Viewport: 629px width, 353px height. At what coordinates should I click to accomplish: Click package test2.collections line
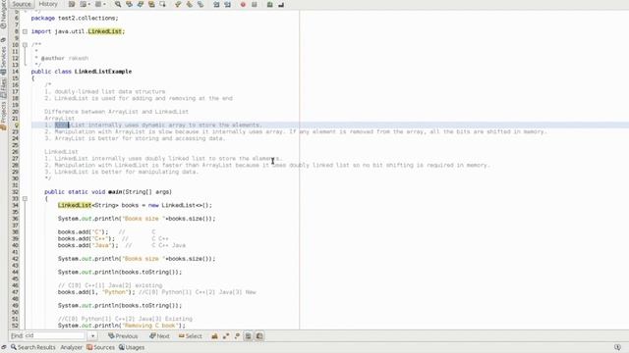(75, 19)
